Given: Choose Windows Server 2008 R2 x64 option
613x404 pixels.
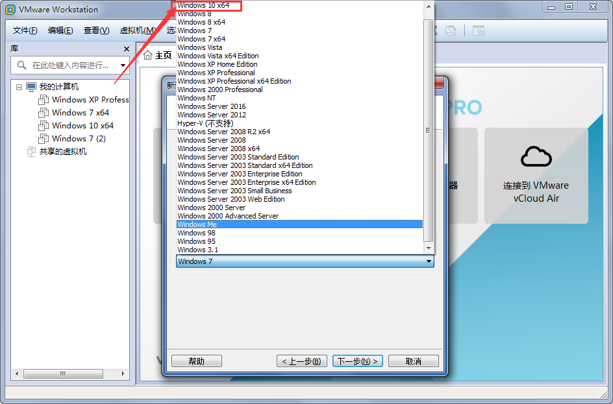Looking at the screenshot, I should pyautogui.click(x=299, y=132).
